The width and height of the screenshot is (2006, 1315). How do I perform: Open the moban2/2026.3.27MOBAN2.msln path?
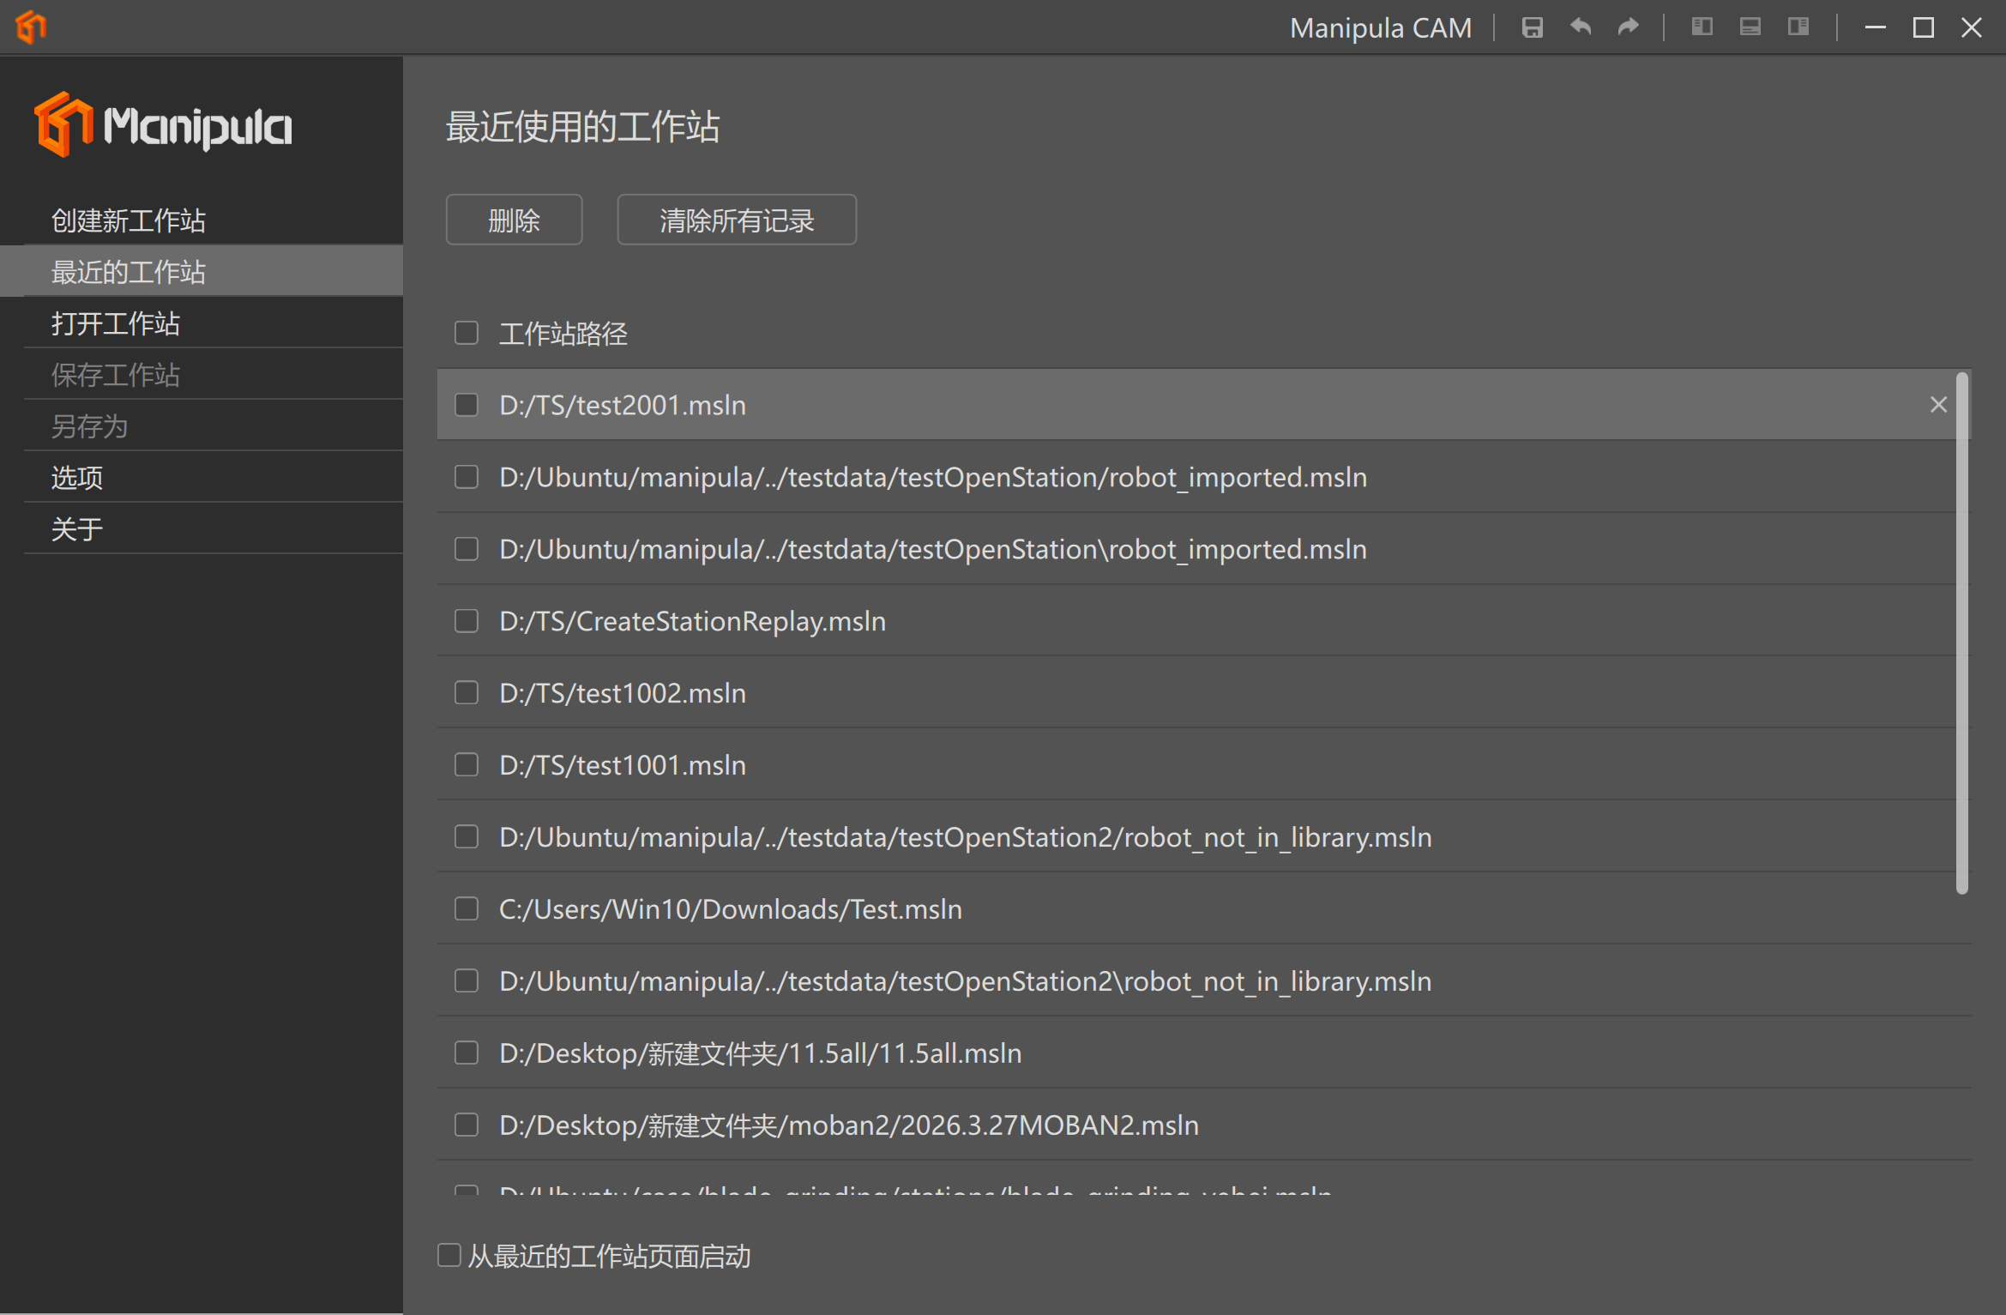coord(849,1125)
